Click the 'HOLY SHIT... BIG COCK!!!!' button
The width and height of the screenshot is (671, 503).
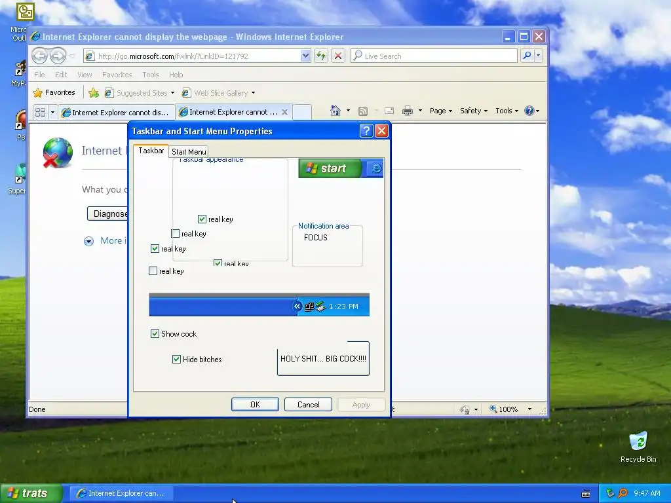click(x=323, y=358)
